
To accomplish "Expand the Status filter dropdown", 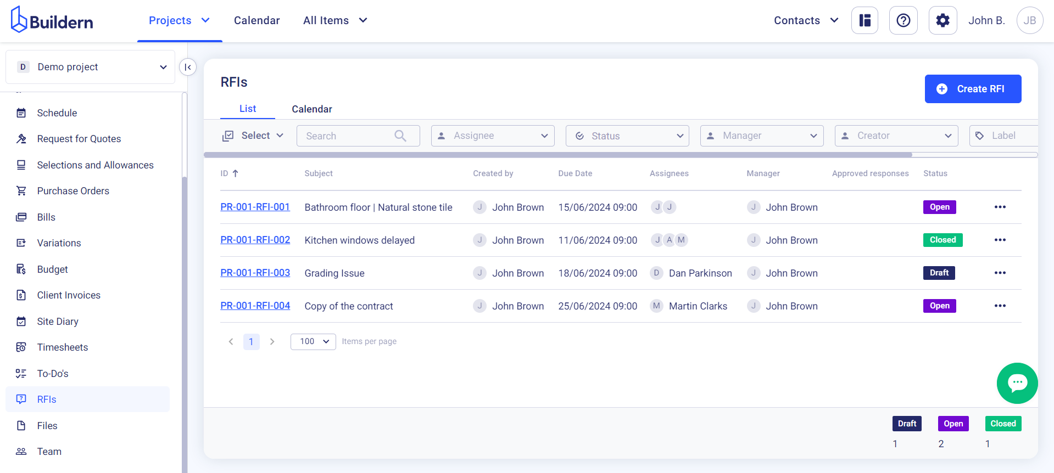I will point(627,136).
